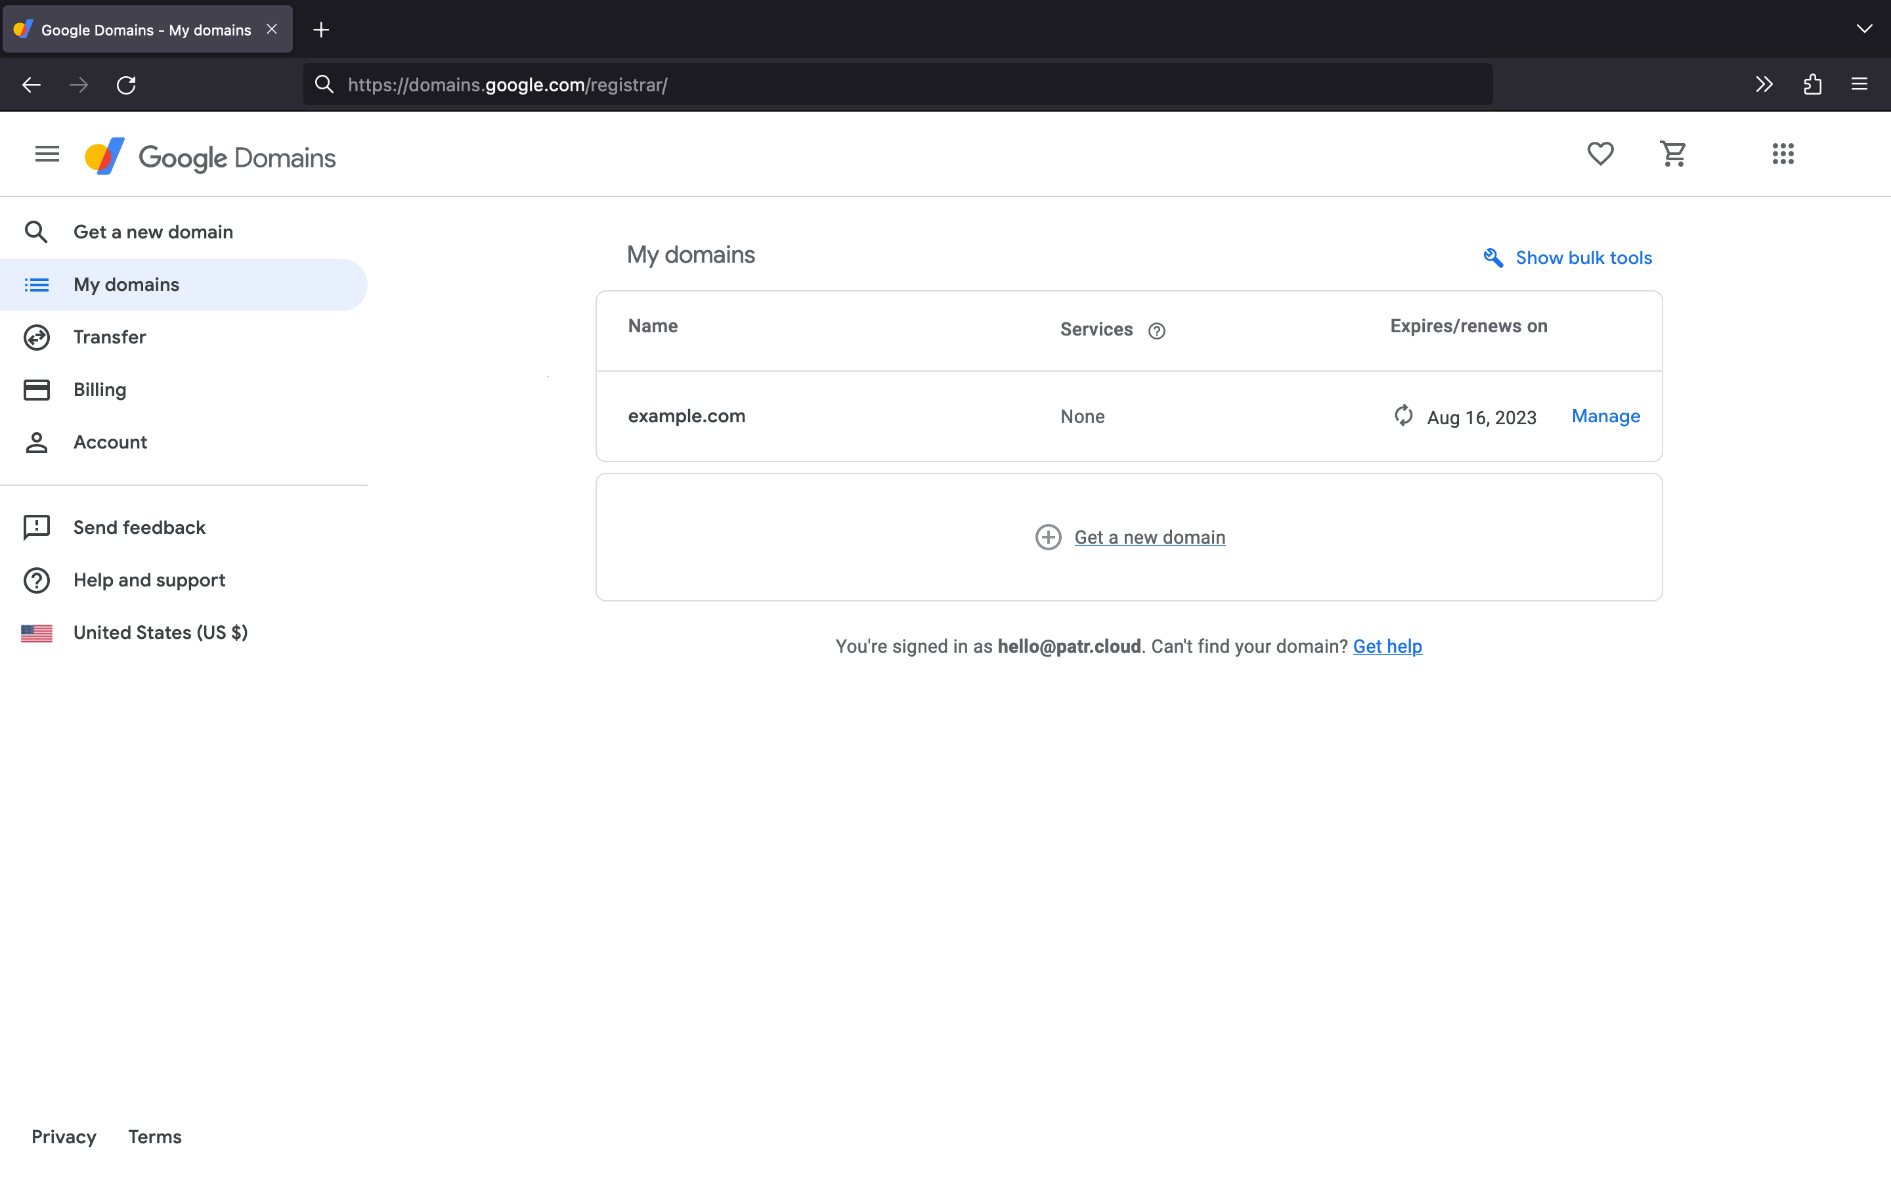Image resolution: width=1891 pixels, height=1182 pixels.
Task: Open the browser application menu icon
Action: point(1859,85)
